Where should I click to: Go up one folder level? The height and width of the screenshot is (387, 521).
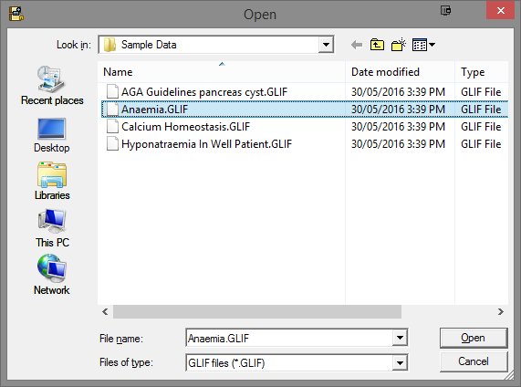click(377, 45)
